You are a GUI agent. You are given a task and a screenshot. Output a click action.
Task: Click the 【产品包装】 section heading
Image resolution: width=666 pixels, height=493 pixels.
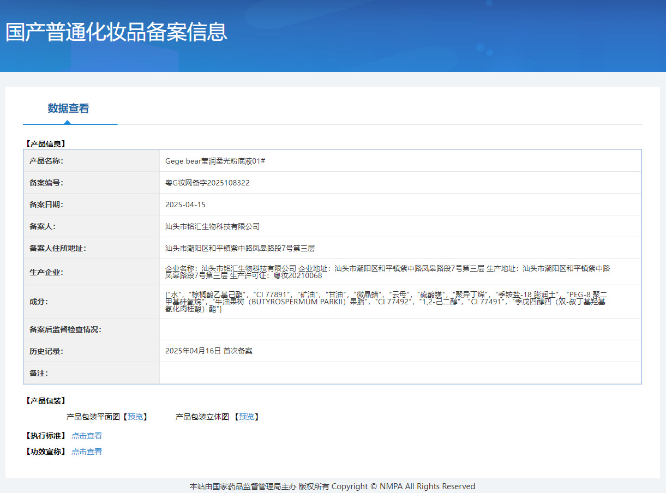coord(46,401)
